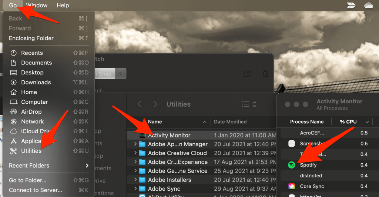Viewport: 379px width, 197px height.
Task: Click the share icon in the background window
Action: (247, 73)
